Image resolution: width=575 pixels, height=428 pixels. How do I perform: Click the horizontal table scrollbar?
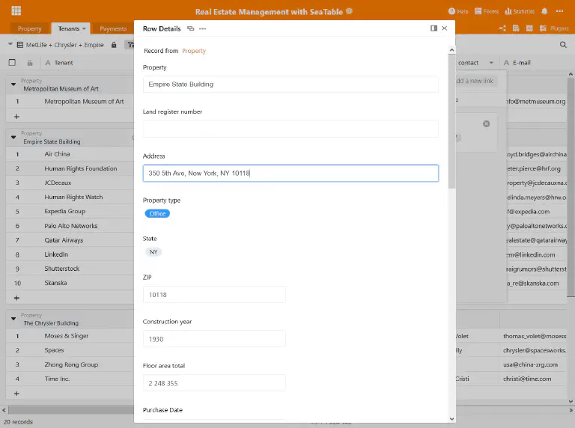(71, 410)
